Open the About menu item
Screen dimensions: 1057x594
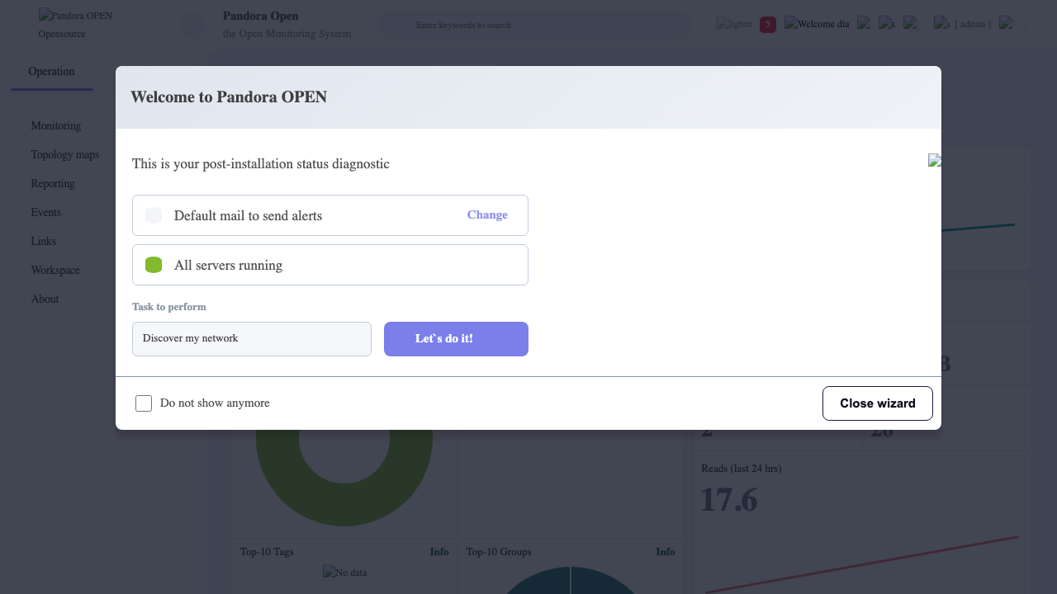tap(45, 299)
